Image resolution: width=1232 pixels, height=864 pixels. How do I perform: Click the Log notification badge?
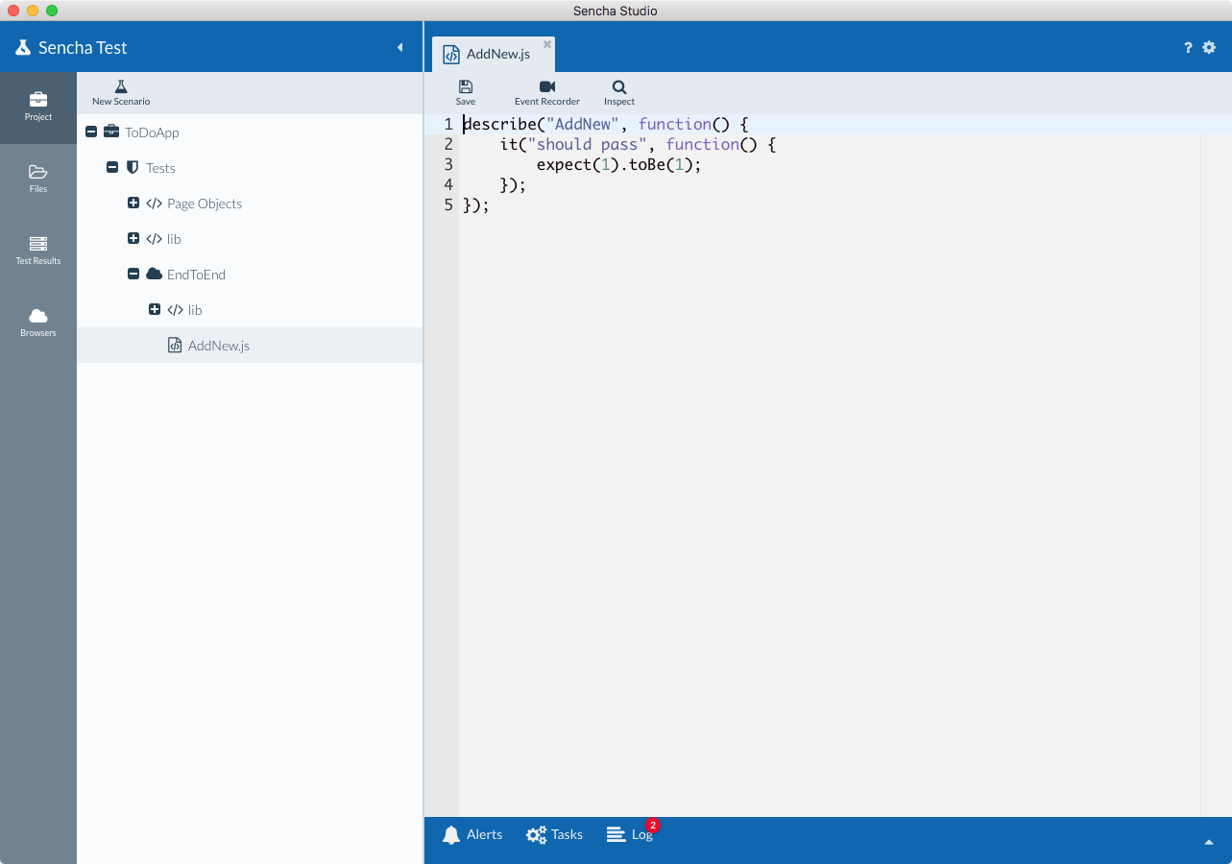pyautogui.click(x=653, y=825)
